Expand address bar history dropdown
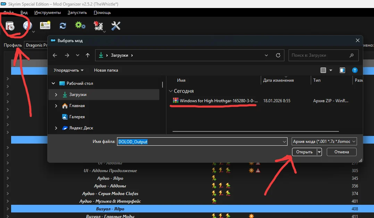The height and width of the screenshot is (218, 374). [266, 55]
